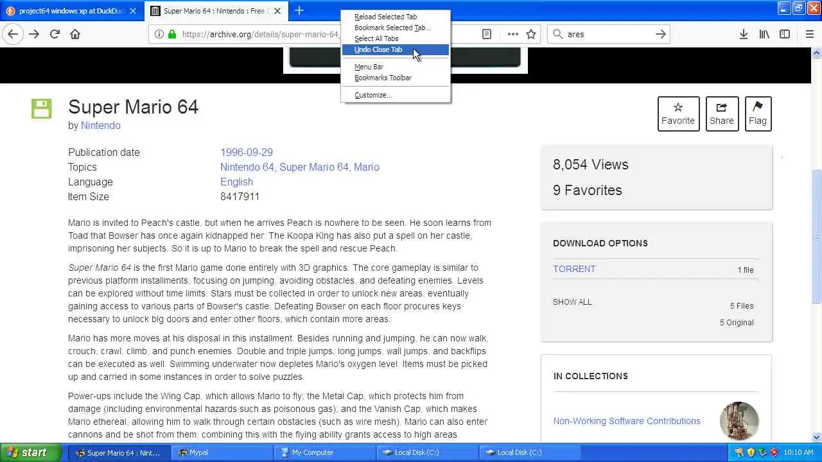Viewport: 822px width, 462px height.
Task: Click the 'DOWNLOAD OPTIONS' heading
Action: tap(600, 243)
